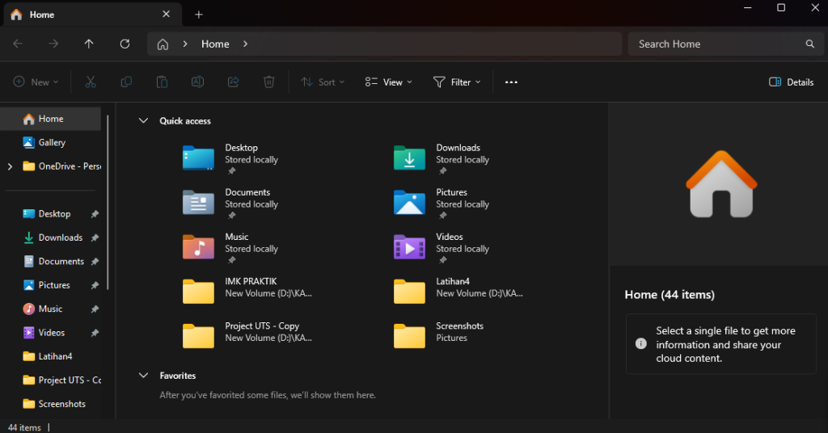
Task: Click the Cut scissors icon in toolbar
Action: point(91,82)
